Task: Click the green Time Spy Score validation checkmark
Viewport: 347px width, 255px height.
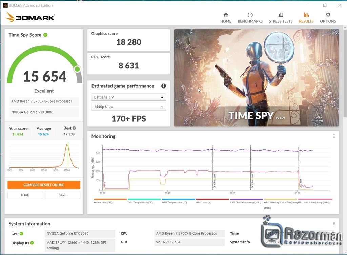Action: pos(45,35)
